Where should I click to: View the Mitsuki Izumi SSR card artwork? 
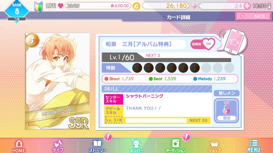(x=57, y=81)
